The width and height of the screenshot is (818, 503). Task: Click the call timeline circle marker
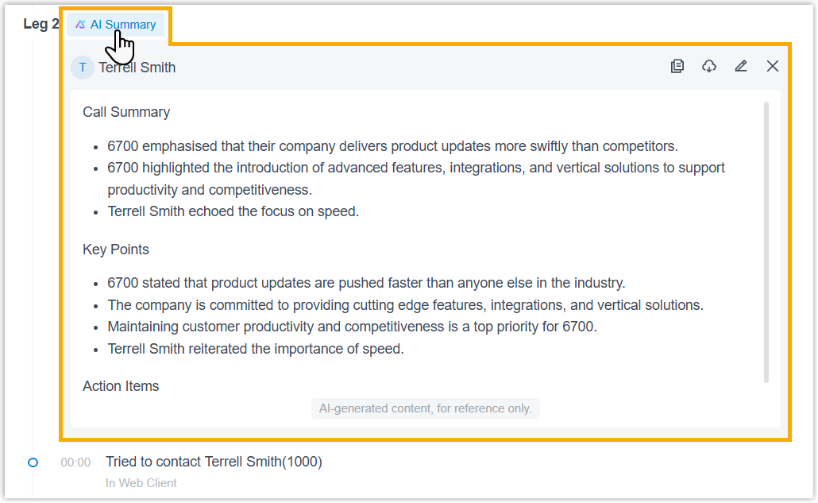click(33, 462)
